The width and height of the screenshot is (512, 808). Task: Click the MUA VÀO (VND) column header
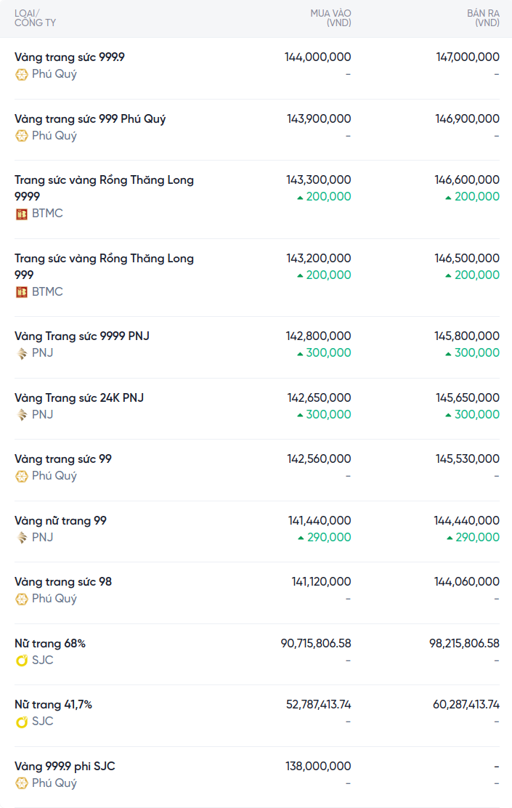click(x=330, y=18)
